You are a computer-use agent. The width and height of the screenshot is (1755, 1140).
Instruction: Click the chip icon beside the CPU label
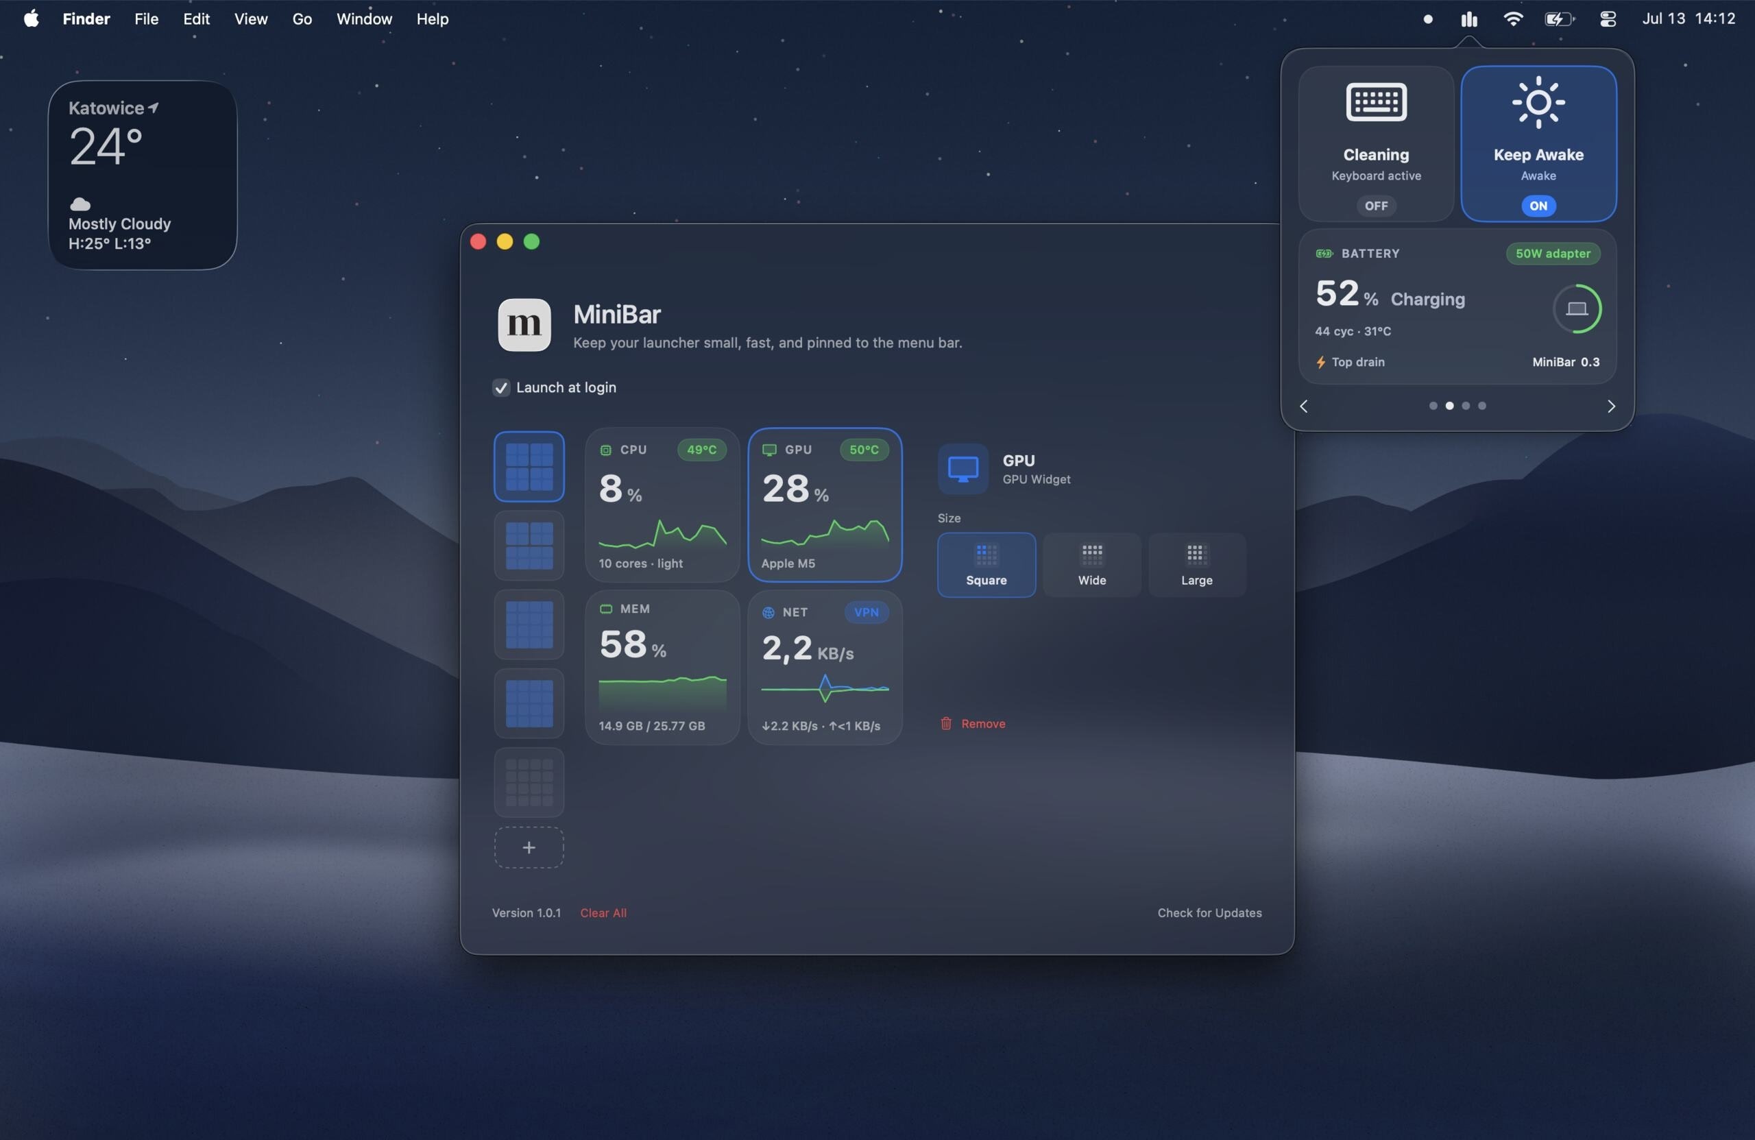[x=605, y=450]
